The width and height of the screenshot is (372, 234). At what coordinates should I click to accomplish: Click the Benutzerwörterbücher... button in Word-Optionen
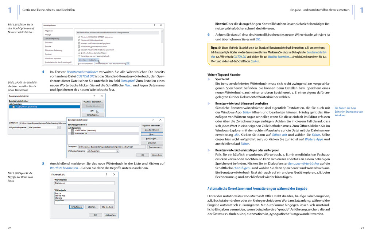88,60
